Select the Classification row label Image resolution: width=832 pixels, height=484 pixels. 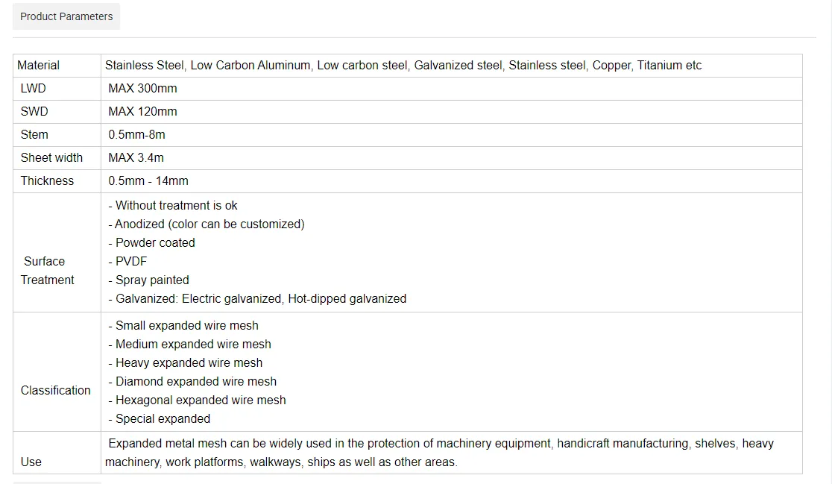55,391
